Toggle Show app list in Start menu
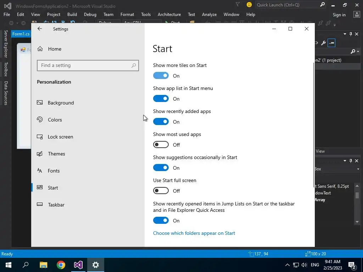This screenshot has width=363, height=272. 161,98
